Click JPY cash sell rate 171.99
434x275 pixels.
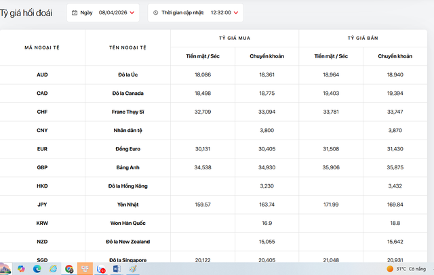coord(331,205)
